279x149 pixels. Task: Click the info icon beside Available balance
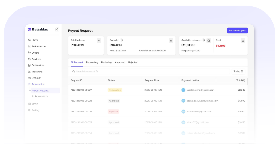[203, 40]
